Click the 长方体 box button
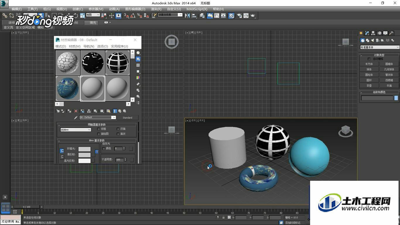 pyautogui.click(x=369, y=64)
